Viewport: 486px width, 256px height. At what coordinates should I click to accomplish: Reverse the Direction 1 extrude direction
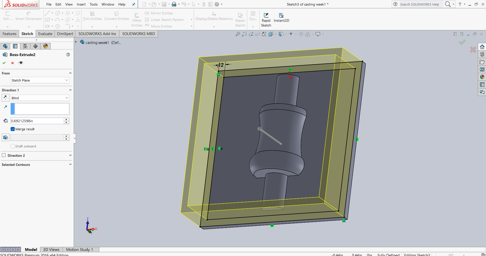(x=5, y=98)
